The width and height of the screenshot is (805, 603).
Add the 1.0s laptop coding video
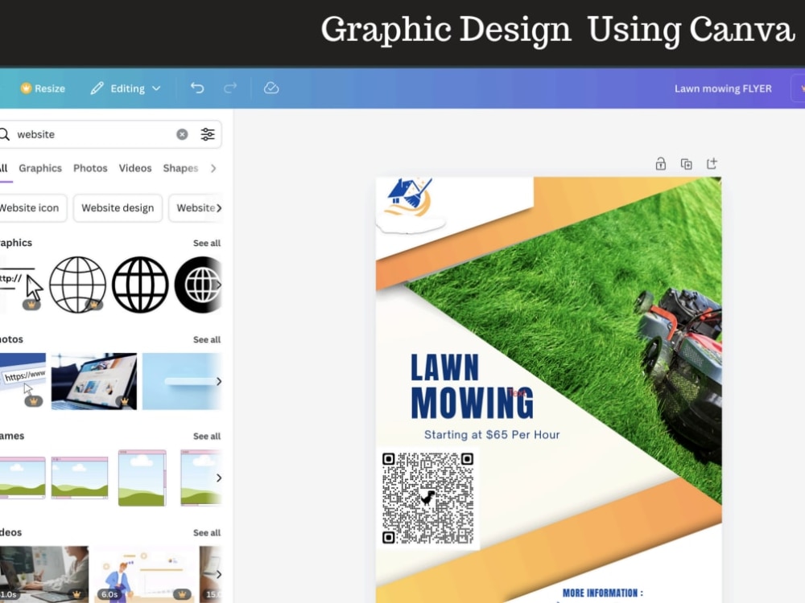point(44,574)
